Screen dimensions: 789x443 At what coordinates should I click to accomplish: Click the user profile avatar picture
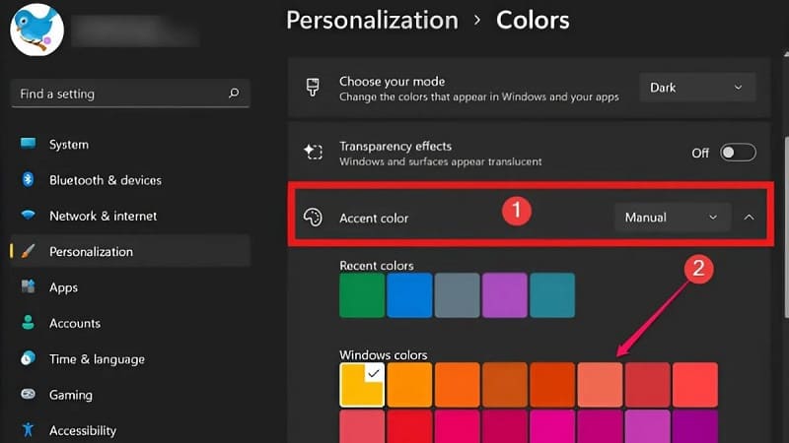[37, 27]
